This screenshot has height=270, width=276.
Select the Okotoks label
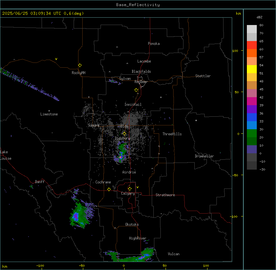[x=132, y=224]
